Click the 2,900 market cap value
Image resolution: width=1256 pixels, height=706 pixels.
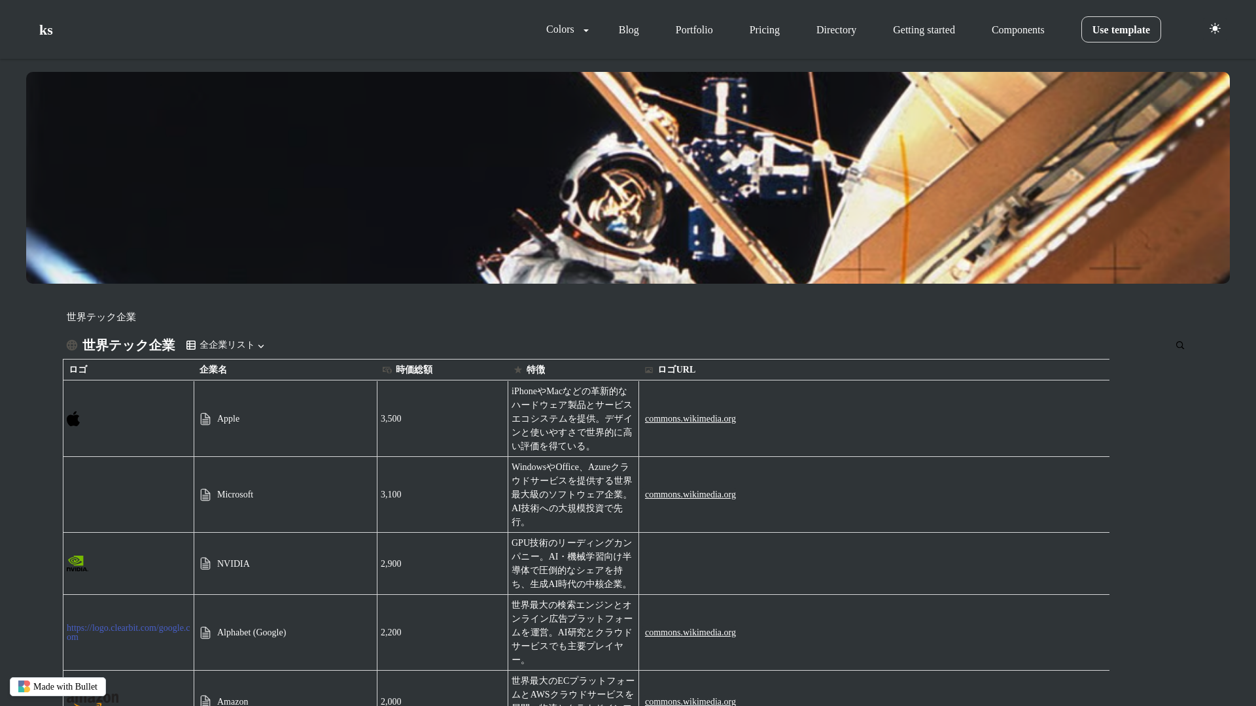[x=391, y=564]
